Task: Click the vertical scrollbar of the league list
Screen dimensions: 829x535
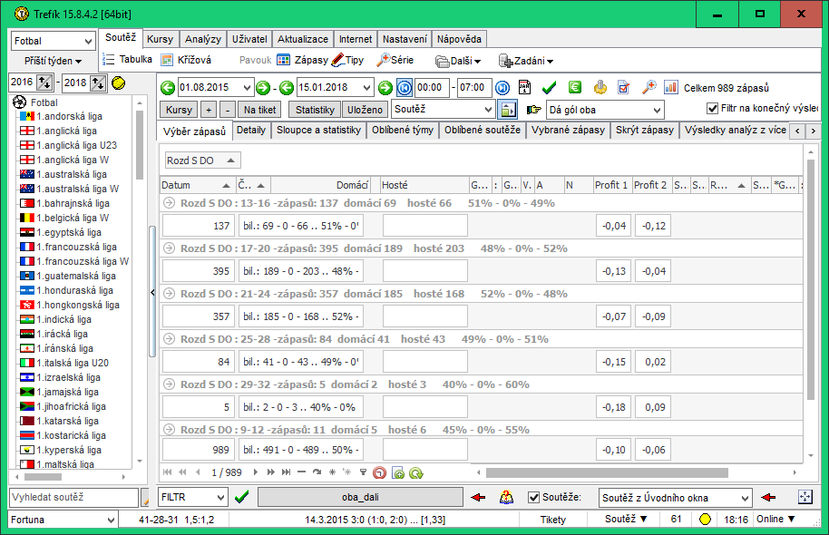Action: point(140,145)
